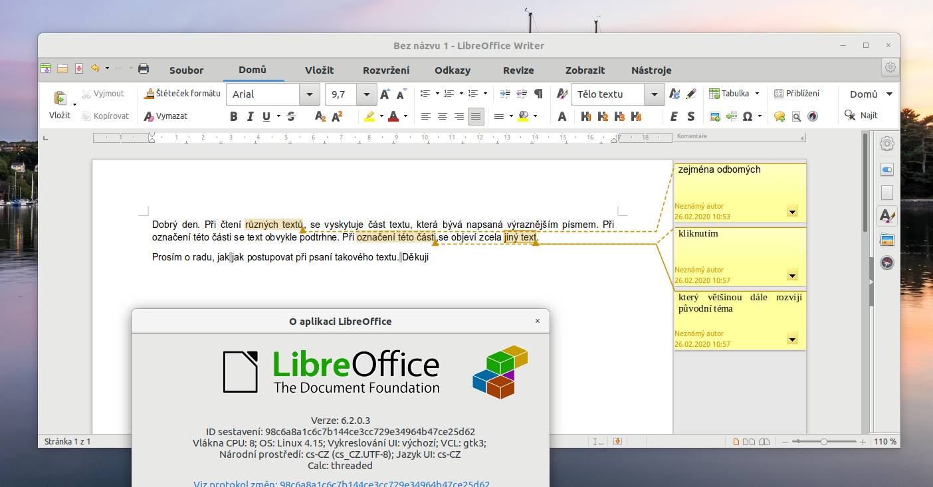Click the Vymazat clear formatting button
Viewport: 933px width, 487px height.
[165, 116]
